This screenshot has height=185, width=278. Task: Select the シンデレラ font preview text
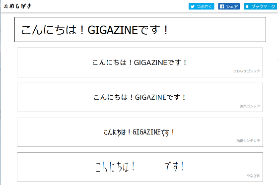[139, 132]
